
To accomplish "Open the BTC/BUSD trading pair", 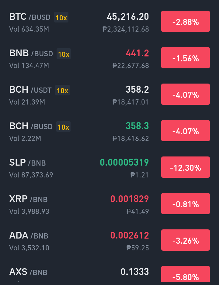I will pyautogui.click(x=109, y=22).
